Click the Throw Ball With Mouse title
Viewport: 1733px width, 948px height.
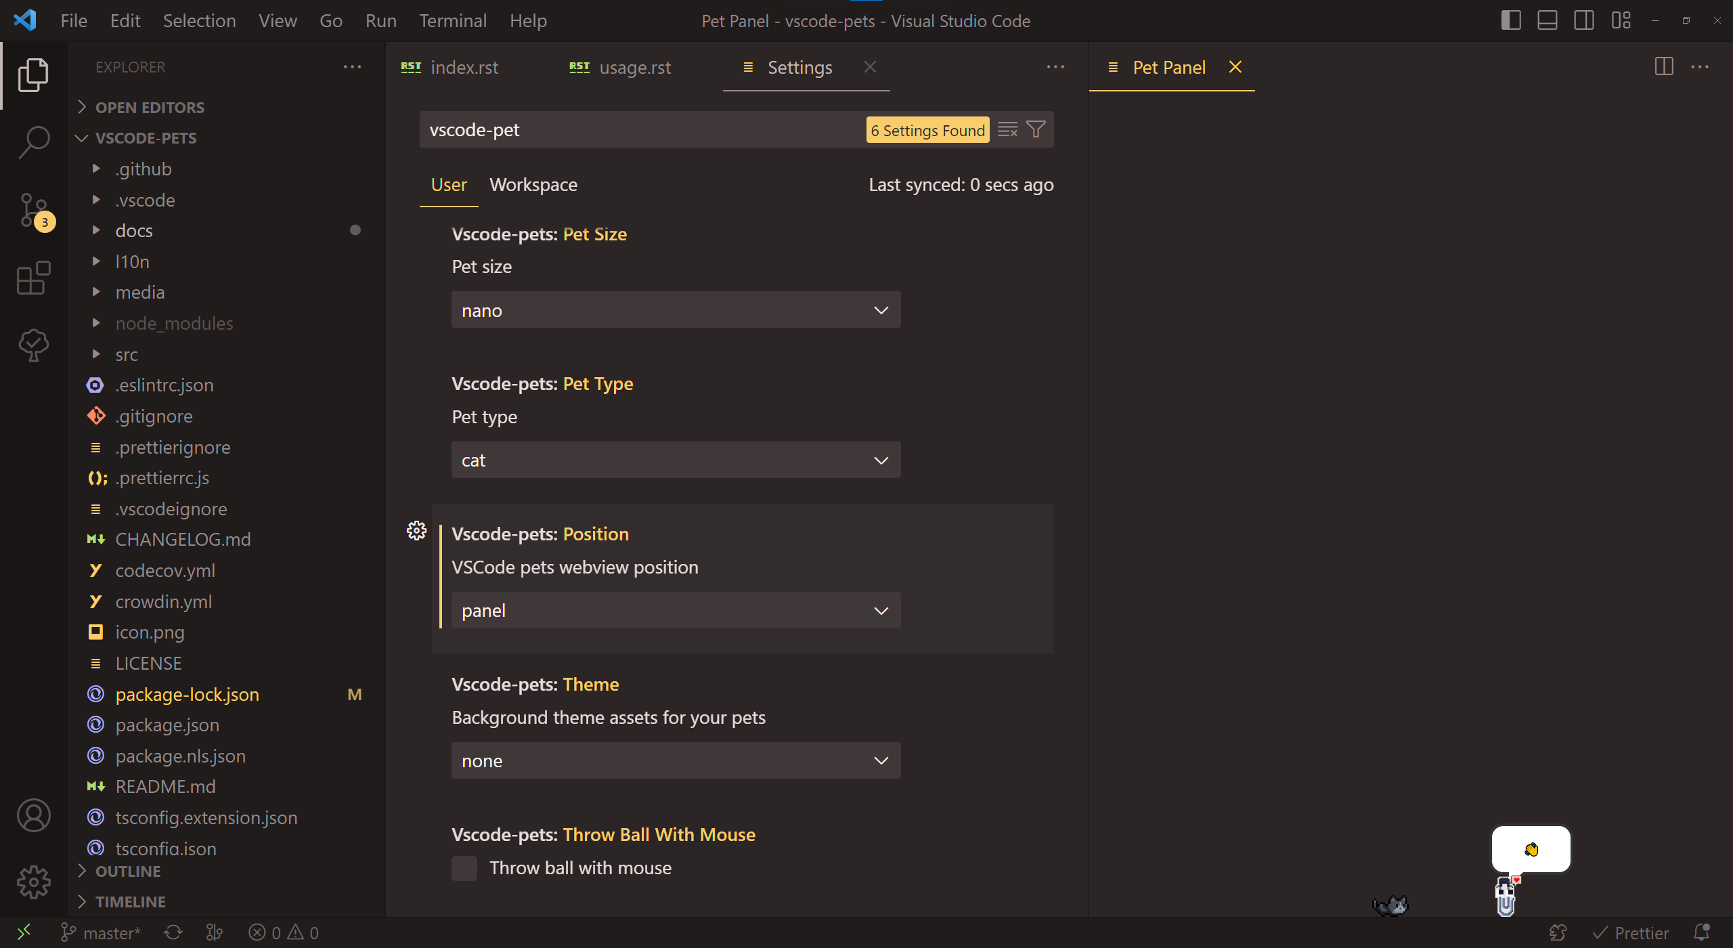(x=603, y=835)
